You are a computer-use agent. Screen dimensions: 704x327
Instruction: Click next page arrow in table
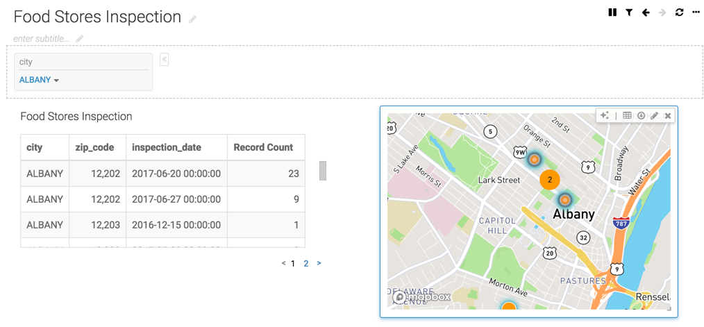[319, 264]
